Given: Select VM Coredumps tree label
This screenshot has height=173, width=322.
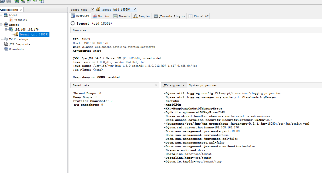Looking at the screenshot, I should coord(19,39).
